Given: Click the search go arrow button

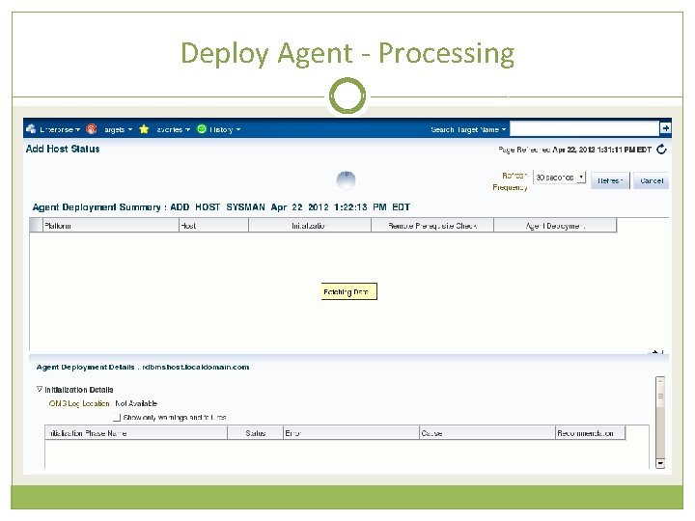Looking at the screenshot, I should click(665, 128).
